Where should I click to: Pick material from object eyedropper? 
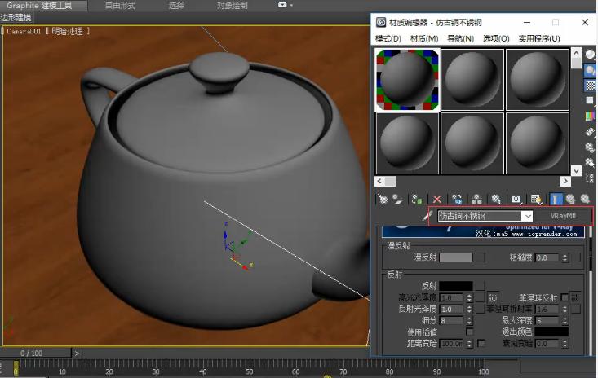click(427, 216)
